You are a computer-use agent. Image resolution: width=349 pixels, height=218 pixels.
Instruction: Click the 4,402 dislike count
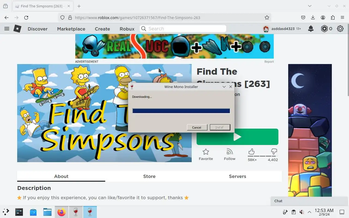[273, 160]
